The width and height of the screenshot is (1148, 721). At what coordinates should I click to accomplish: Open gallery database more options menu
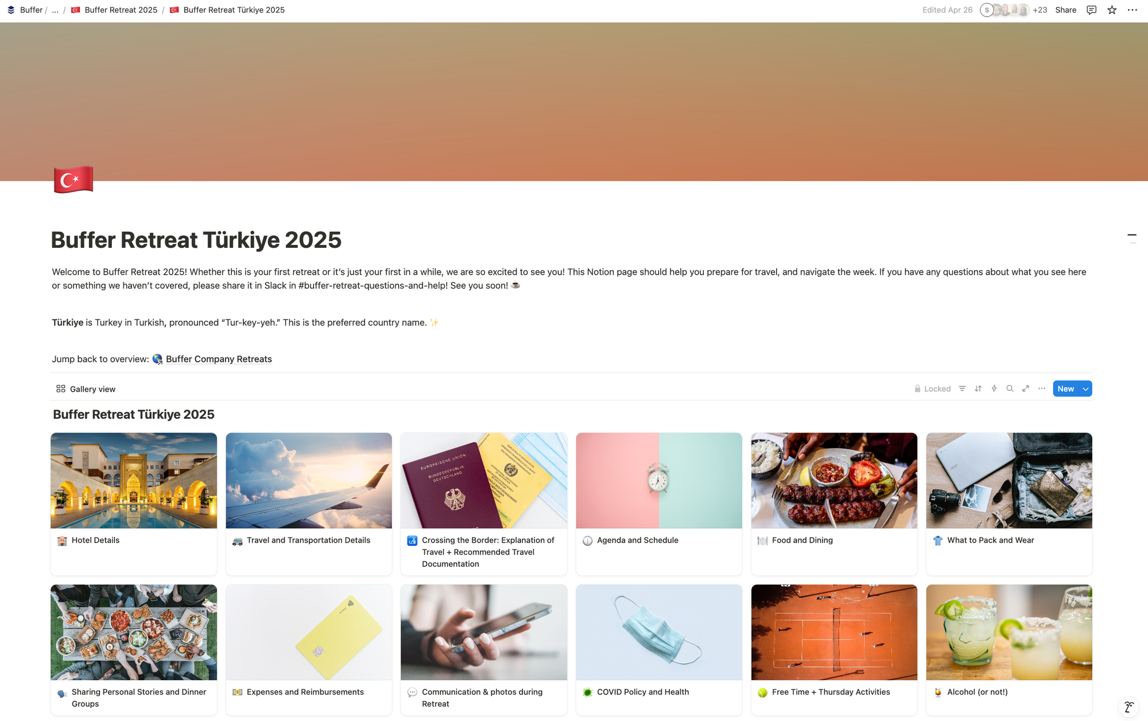pos(1042,389)
